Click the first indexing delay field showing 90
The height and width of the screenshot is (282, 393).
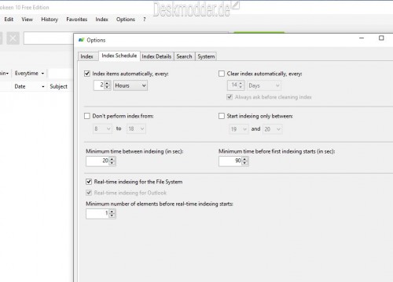[230, 161]
